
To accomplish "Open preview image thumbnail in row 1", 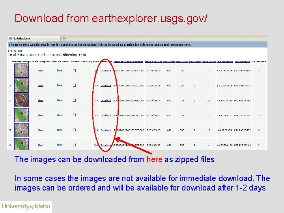I will tap(21, 71).
